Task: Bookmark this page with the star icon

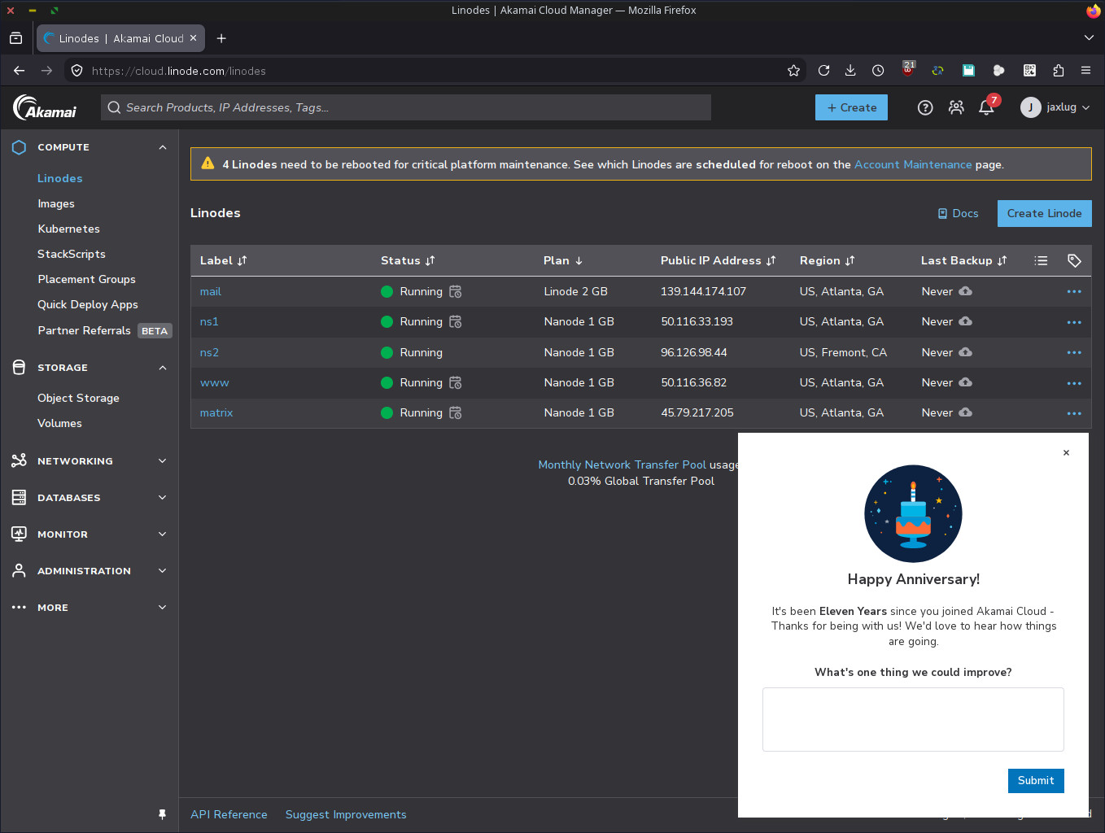Action: tap(794, 71)
